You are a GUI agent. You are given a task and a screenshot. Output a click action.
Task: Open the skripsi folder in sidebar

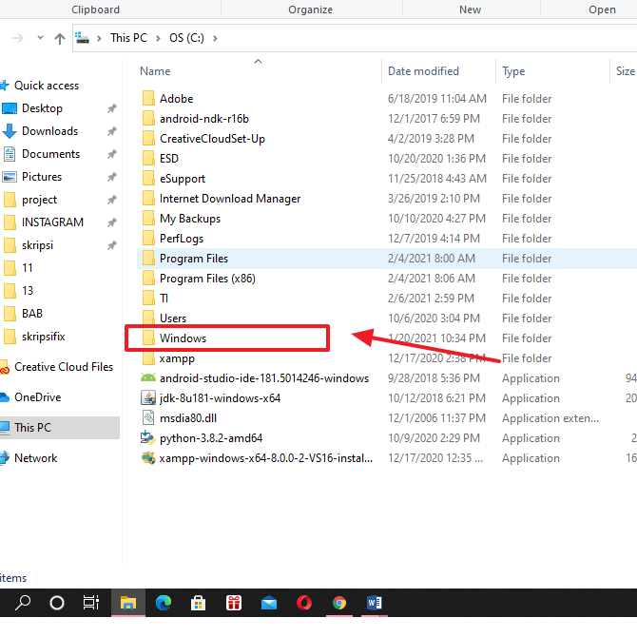pos(37,245)
